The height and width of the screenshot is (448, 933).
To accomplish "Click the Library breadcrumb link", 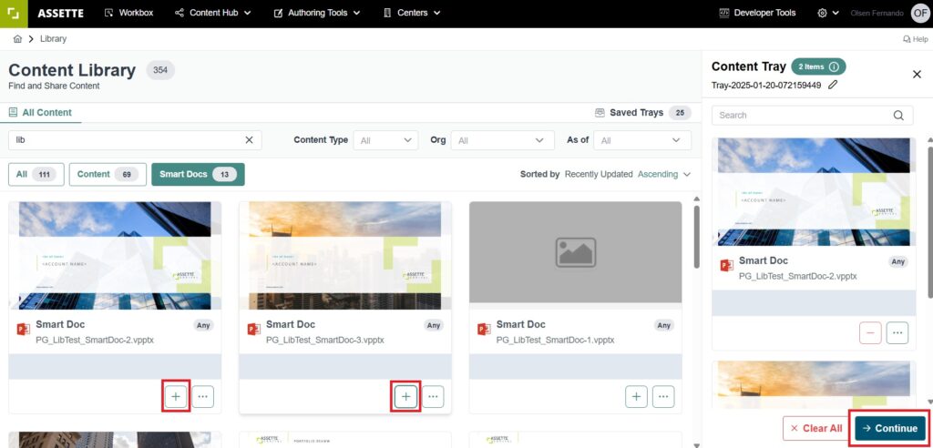I will pyautogui.click(x=53, y=38).
